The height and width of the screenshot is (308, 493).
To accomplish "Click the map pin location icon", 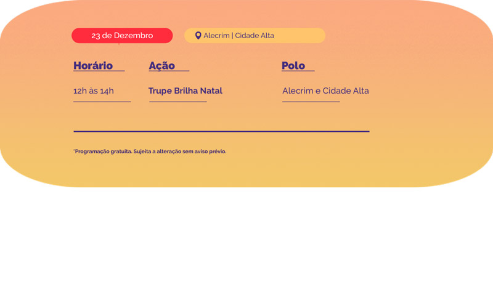I will [198, 36].
